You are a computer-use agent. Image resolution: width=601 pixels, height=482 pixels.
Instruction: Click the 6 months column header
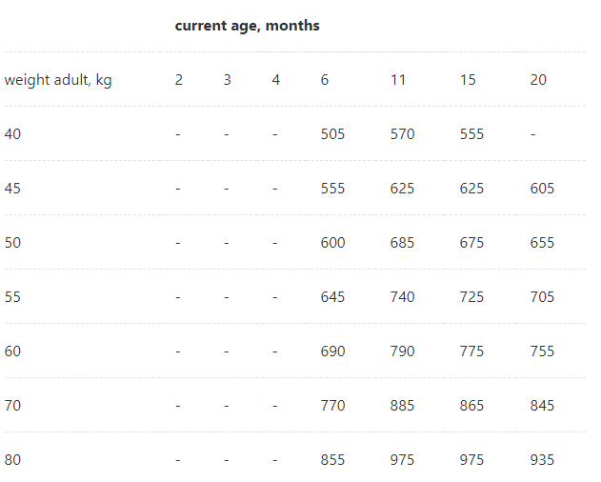click(324, 80)
